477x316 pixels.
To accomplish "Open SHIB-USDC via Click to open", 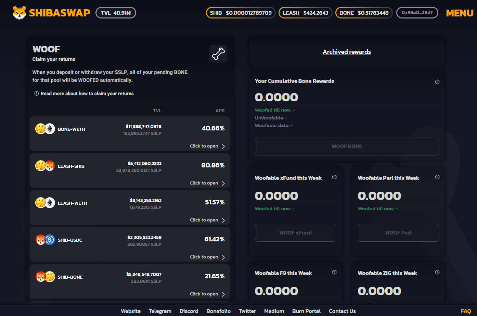I will 204,257.
